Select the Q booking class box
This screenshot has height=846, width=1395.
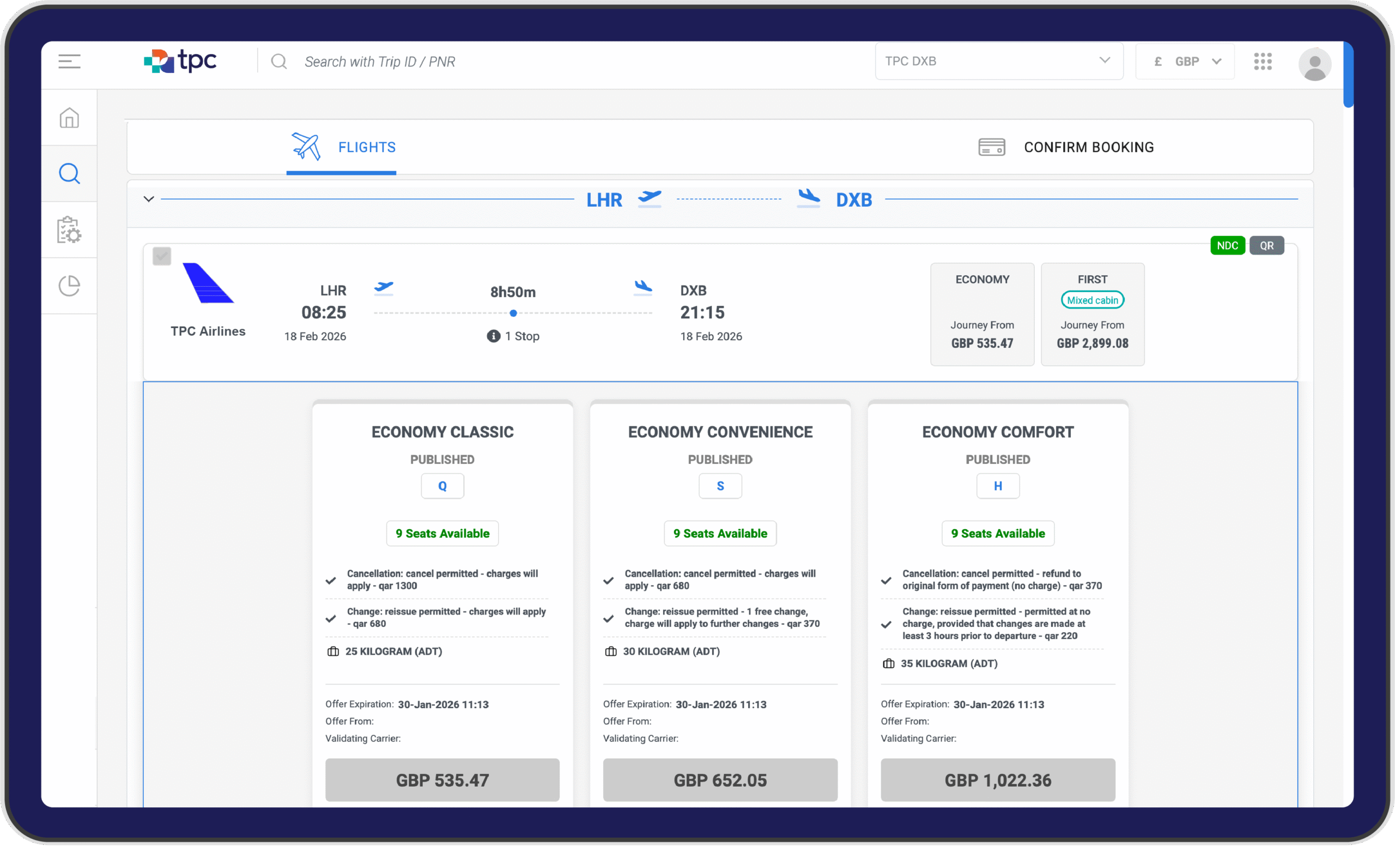point(442,486)
